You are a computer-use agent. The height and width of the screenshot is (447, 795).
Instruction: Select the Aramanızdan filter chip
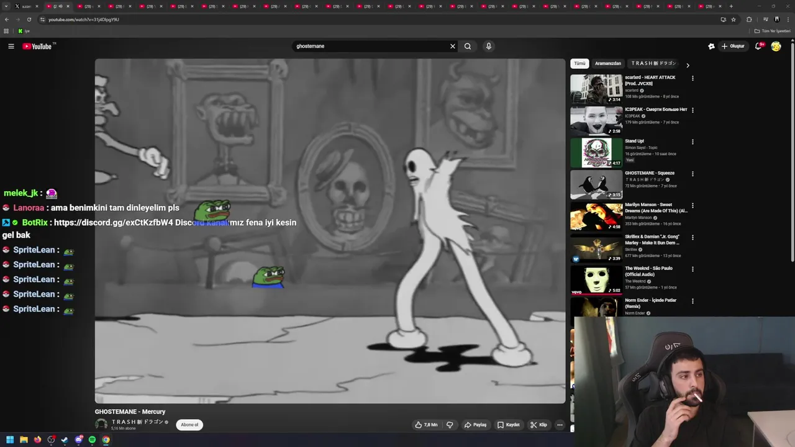click(x=608, y=63)
